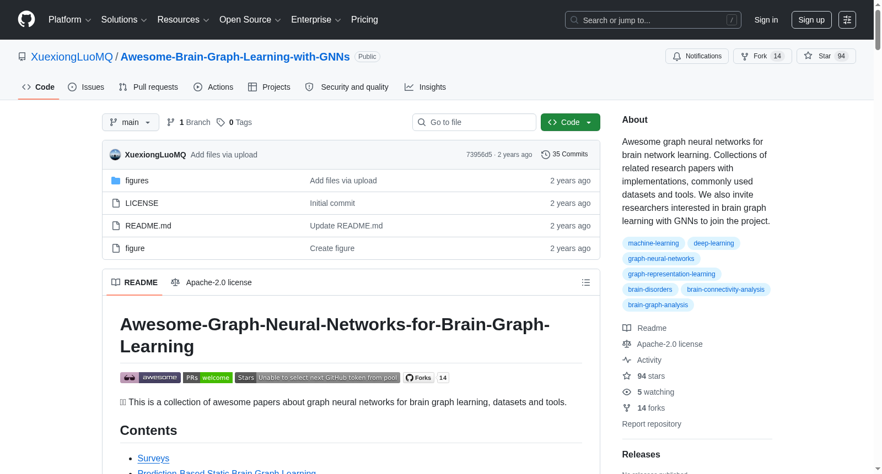Viewport: 882px width, 474px height.
Task: Click the figures folder icon
Action: [x=116, y=181]
